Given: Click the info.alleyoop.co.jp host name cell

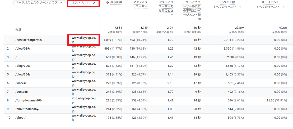Looking at the screenshot, I should tap(84, 101).
